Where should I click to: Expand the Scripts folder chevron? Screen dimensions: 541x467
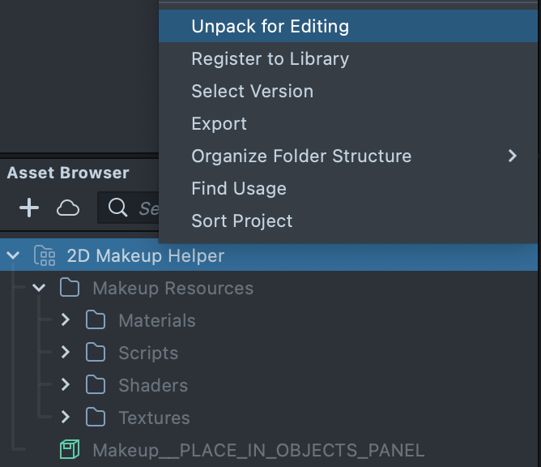[x=66, y=353]
